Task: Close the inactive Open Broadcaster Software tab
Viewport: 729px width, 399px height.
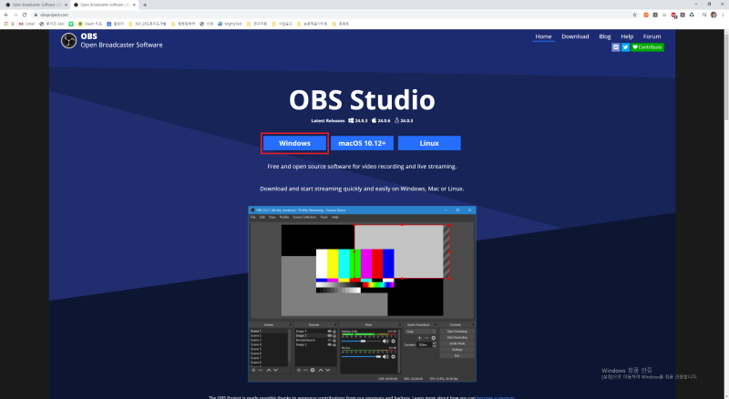Action: 66,5
